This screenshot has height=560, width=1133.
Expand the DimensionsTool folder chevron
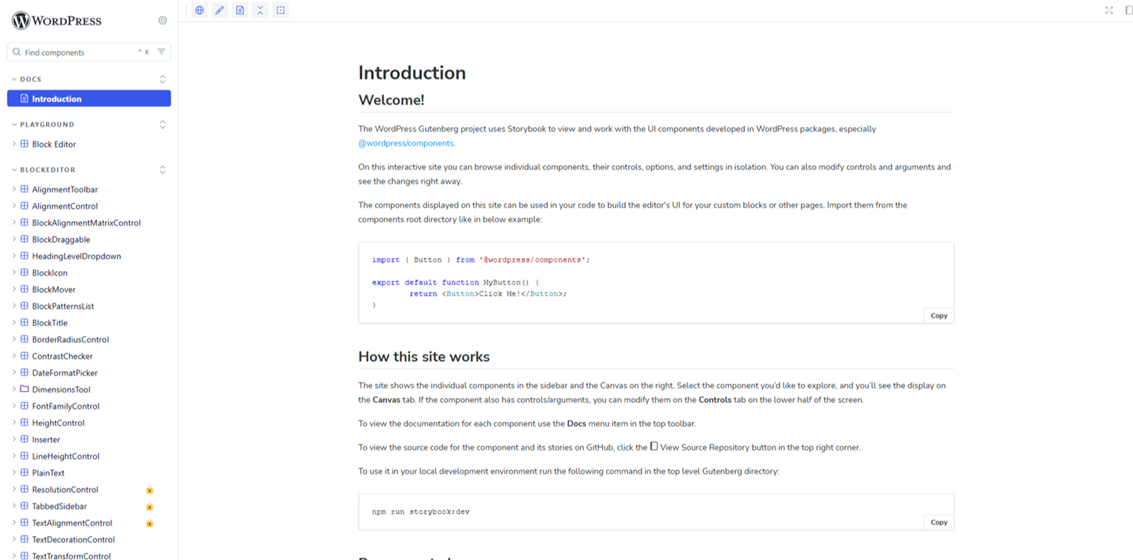coord(14,389)
